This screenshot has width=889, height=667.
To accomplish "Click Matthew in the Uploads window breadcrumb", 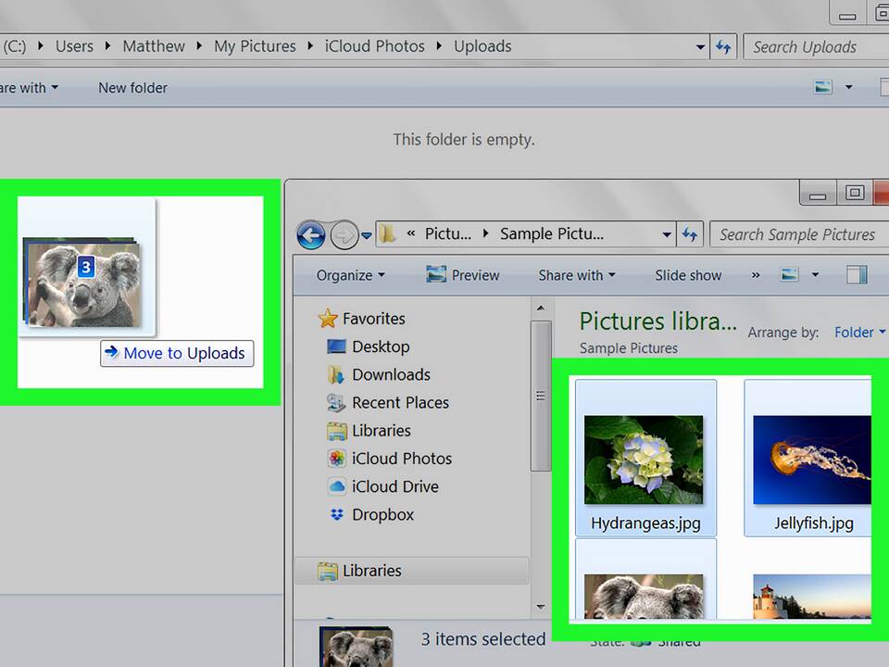I will [154, 46].
